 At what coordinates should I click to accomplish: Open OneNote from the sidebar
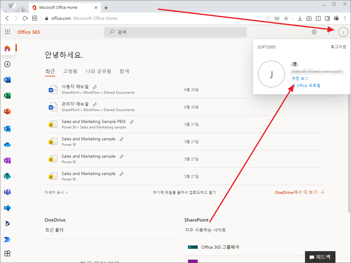tap(7, 160)
